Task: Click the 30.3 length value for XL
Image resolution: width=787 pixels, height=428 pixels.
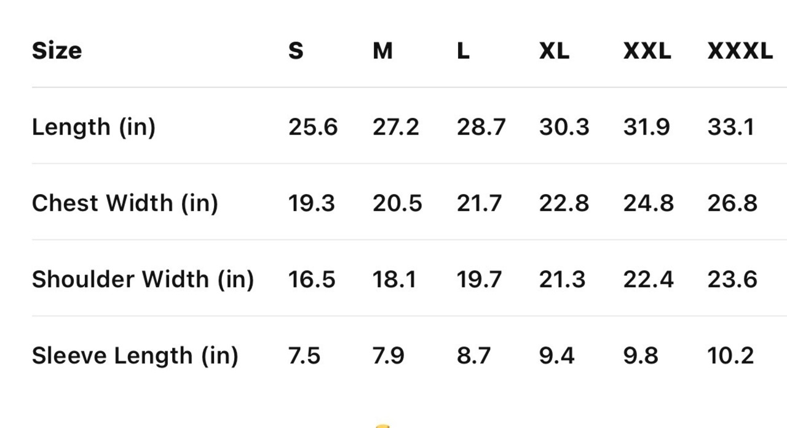Action: [564, 127]
